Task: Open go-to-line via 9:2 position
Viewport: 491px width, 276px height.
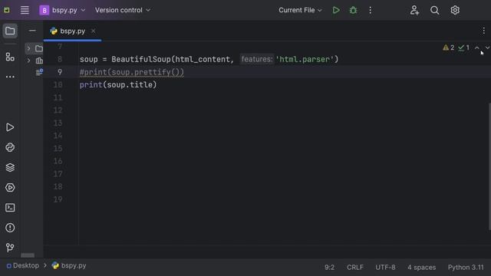Action: 329,268
